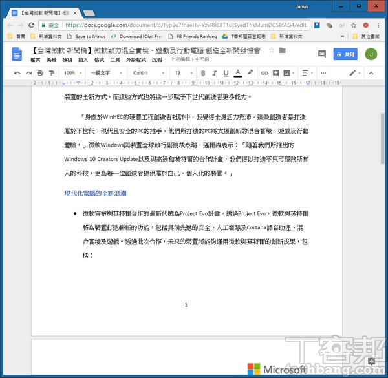The height and width of the screenshot is (378, 388).
Task: Toggle Italic formatting
Action: [x=215, y=73]
